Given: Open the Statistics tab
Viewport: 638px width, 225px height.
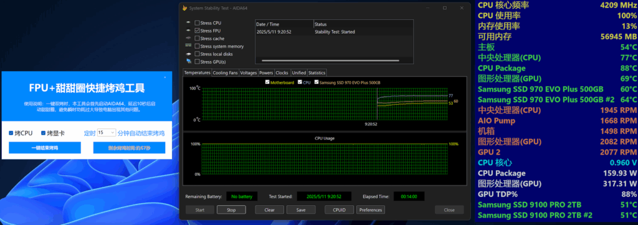Looking at the screenshot, I should coord(317,73).
